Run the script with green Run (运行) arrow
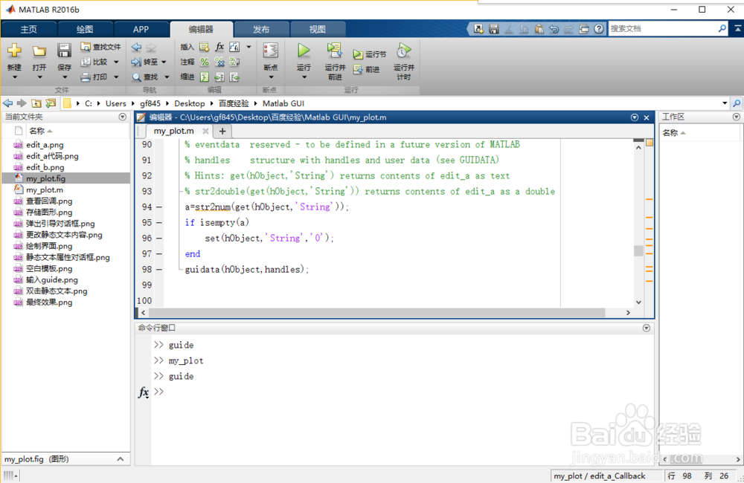This screenshot has width=744, height=483. (304, 51)
